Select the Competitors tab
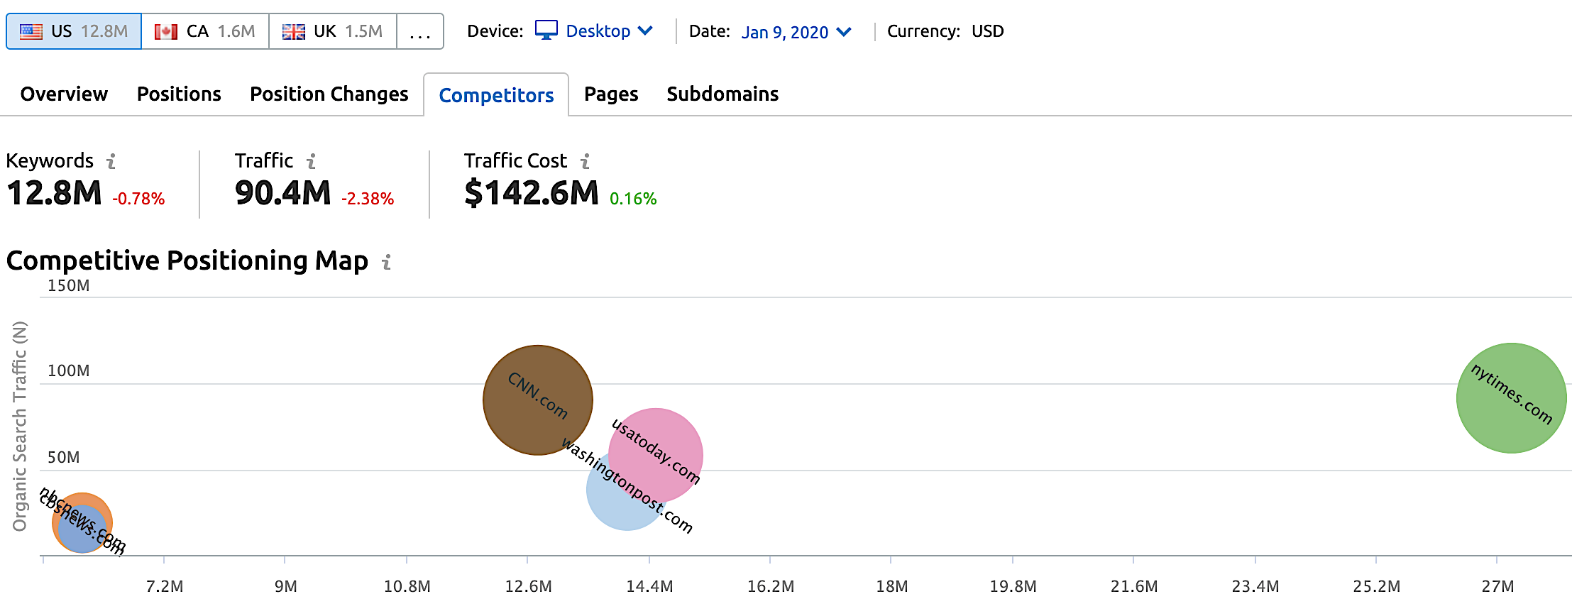The height and width of the screenshot is (599, 1572). coord(496,95)
